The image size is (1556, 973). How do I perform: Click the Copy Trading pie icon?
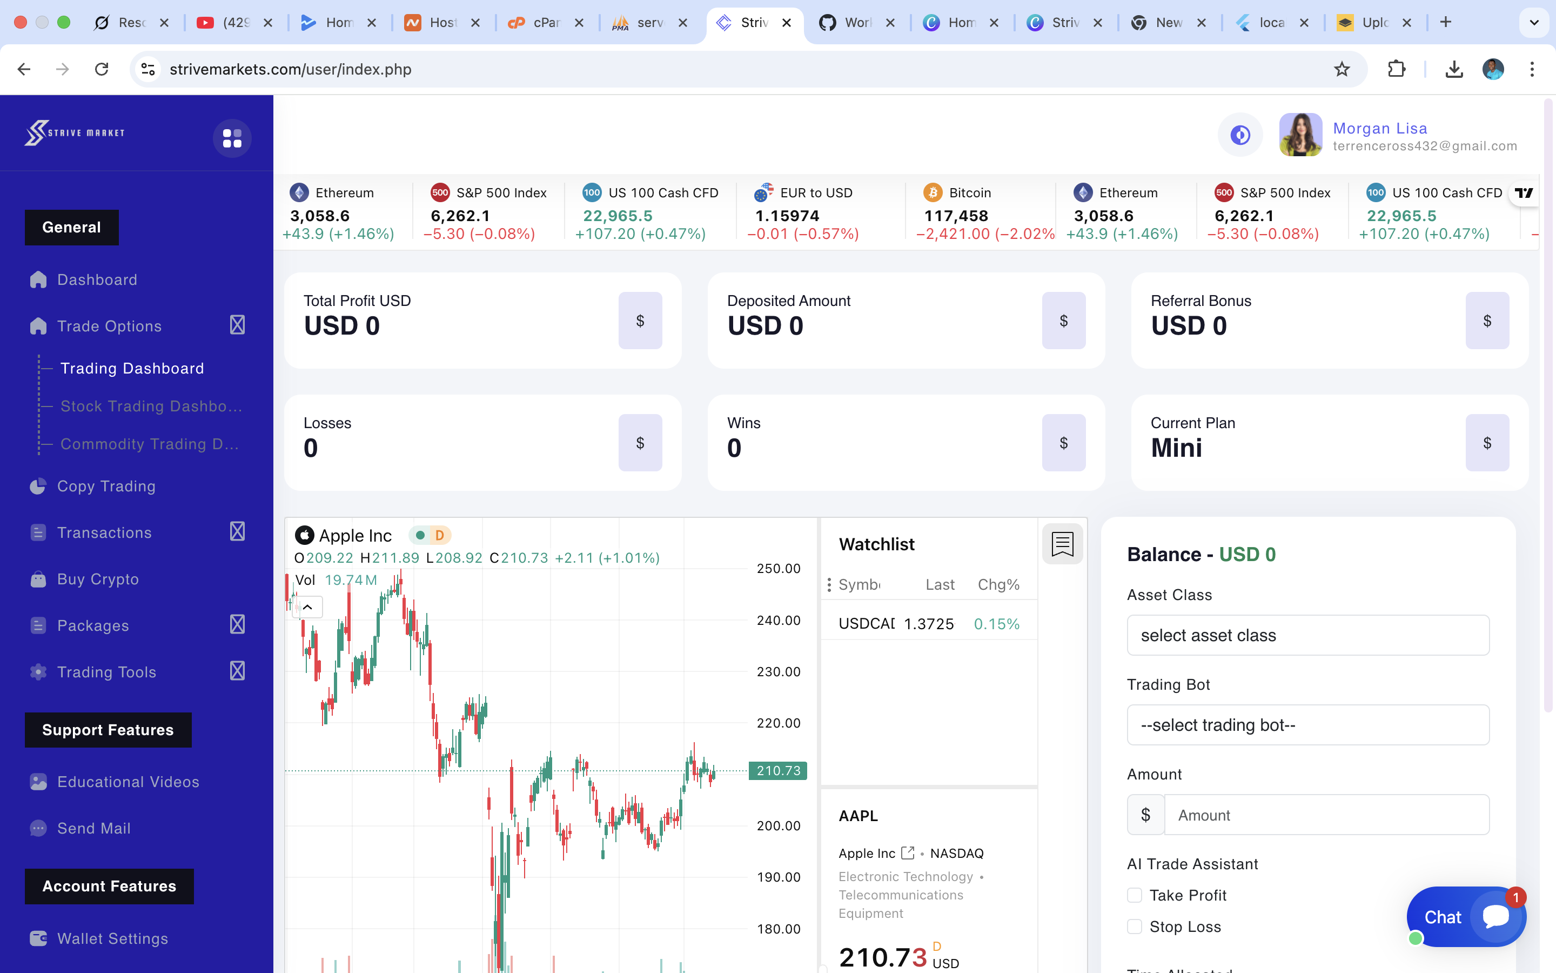click(38, 486)
